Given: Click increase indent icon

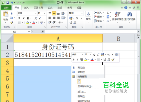Looking at the screenshot, I should point(54,22).
